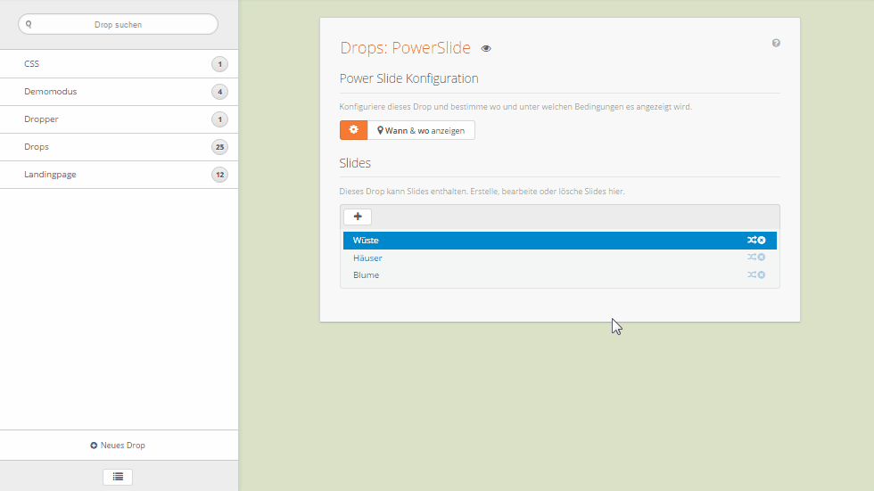Delete the Wüste slide using its X icon
The image size is (874, 491).
[762, 241]
